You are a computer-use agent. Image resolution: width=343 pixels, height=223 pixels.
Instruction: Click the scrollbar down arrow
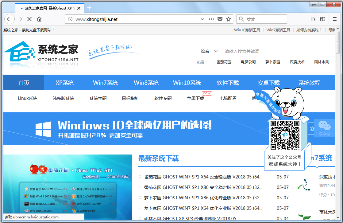click(x=338, y=218)
